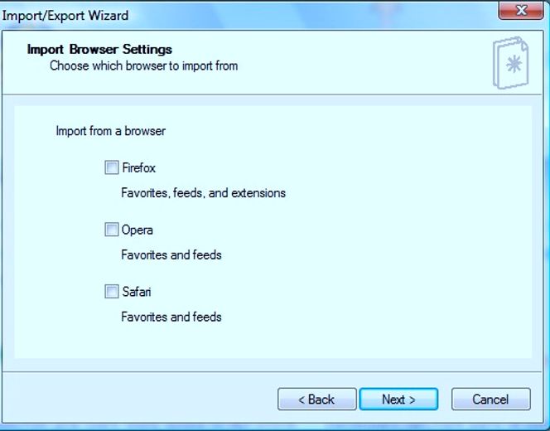Image resolution: width=550 pixels, height=431 pixels.
Task: Proceed with the Next button
Action: pos(398,399)
